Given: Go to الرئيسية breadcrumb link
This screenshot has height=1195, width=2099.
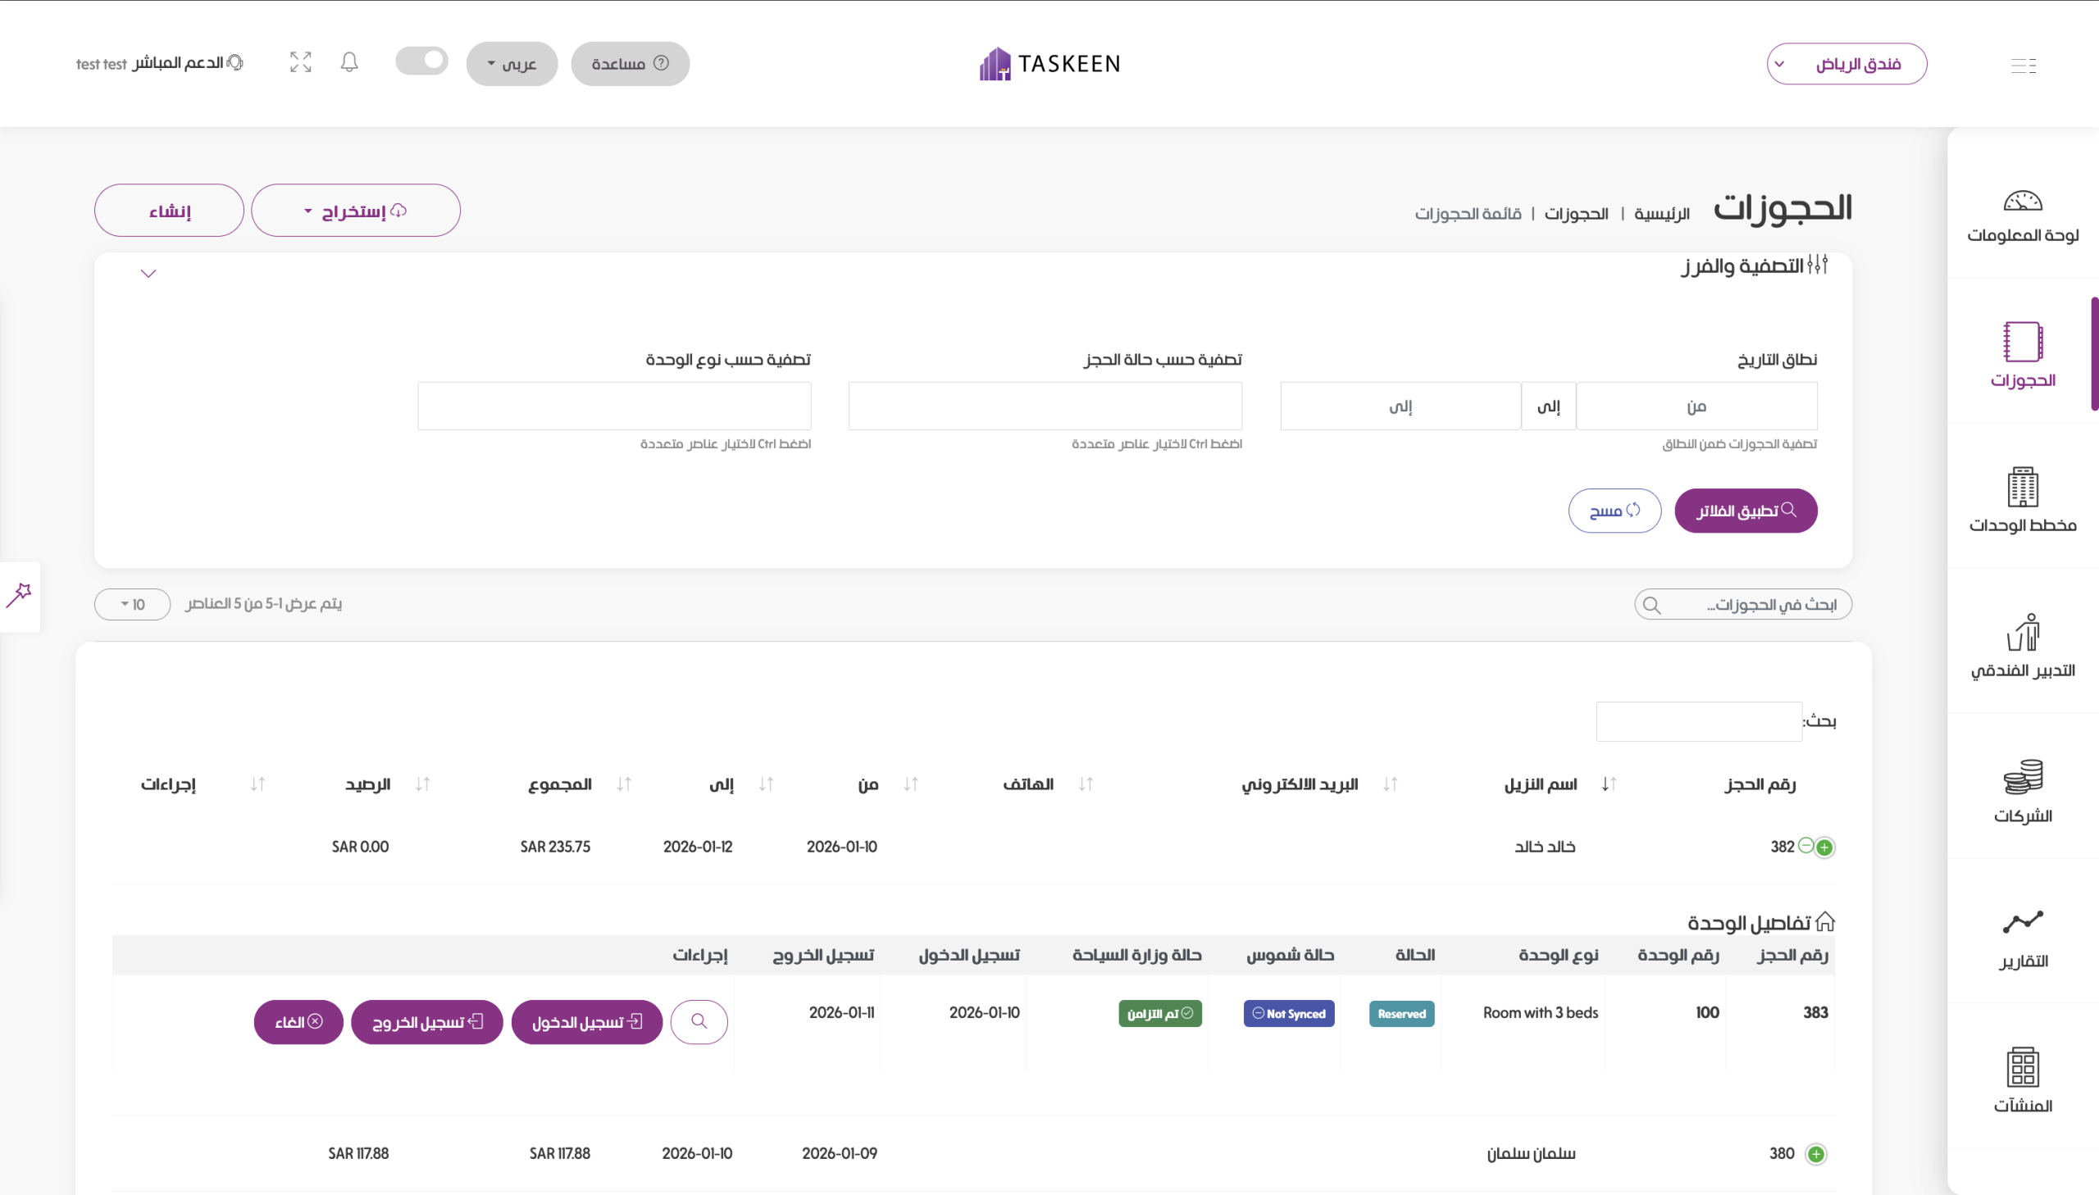Looking at the screenshot, I should point(1661,214).
